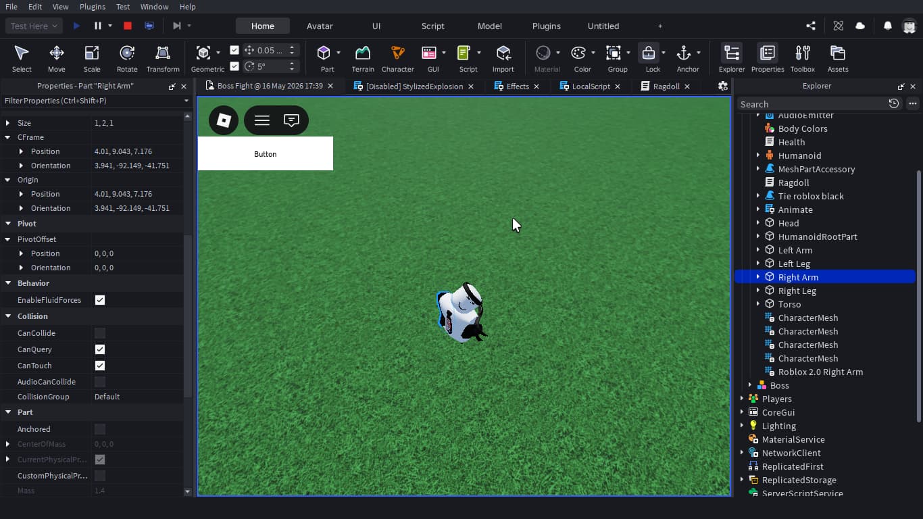Screen dimensions: 923x519
Task: Enable the CanCollide checkbox
Action: click(100, 333)
